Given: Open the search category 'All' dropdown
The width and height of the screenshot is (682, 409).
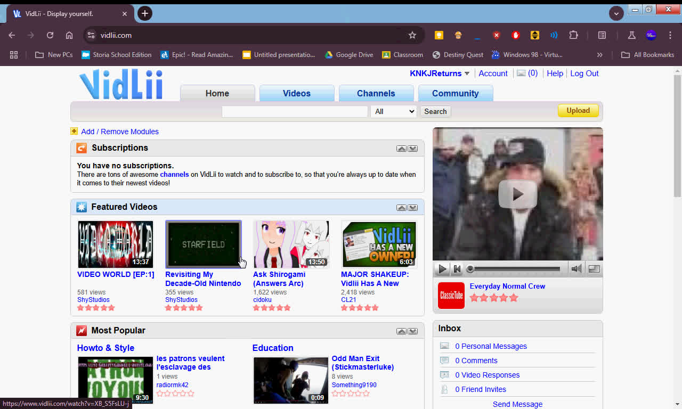Looking at the screenshot, I should tap(394, 111).
